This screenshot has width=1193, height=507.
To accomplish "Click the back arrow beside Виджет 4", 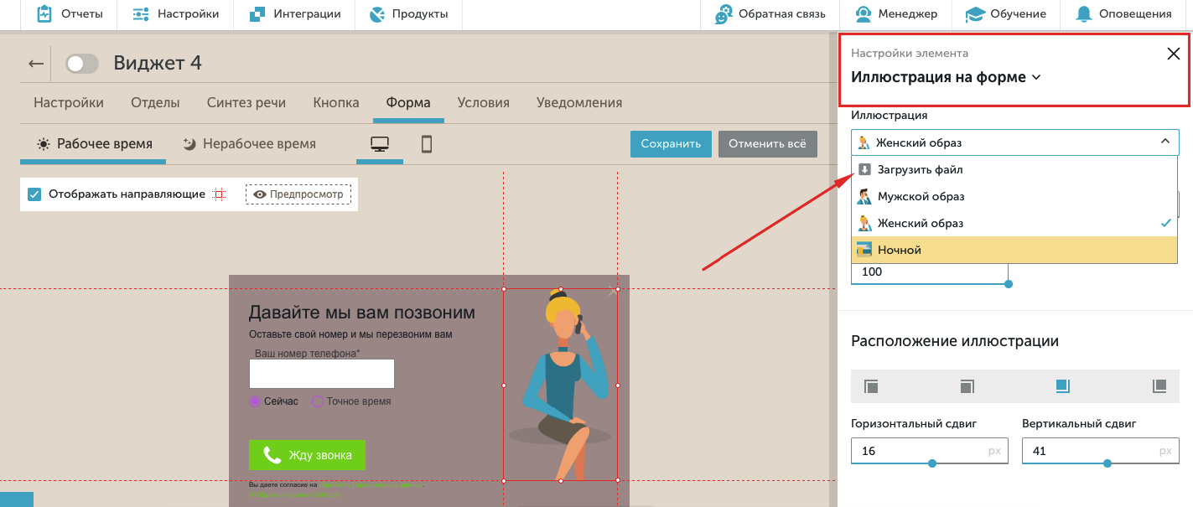I will tap(35, 64).
